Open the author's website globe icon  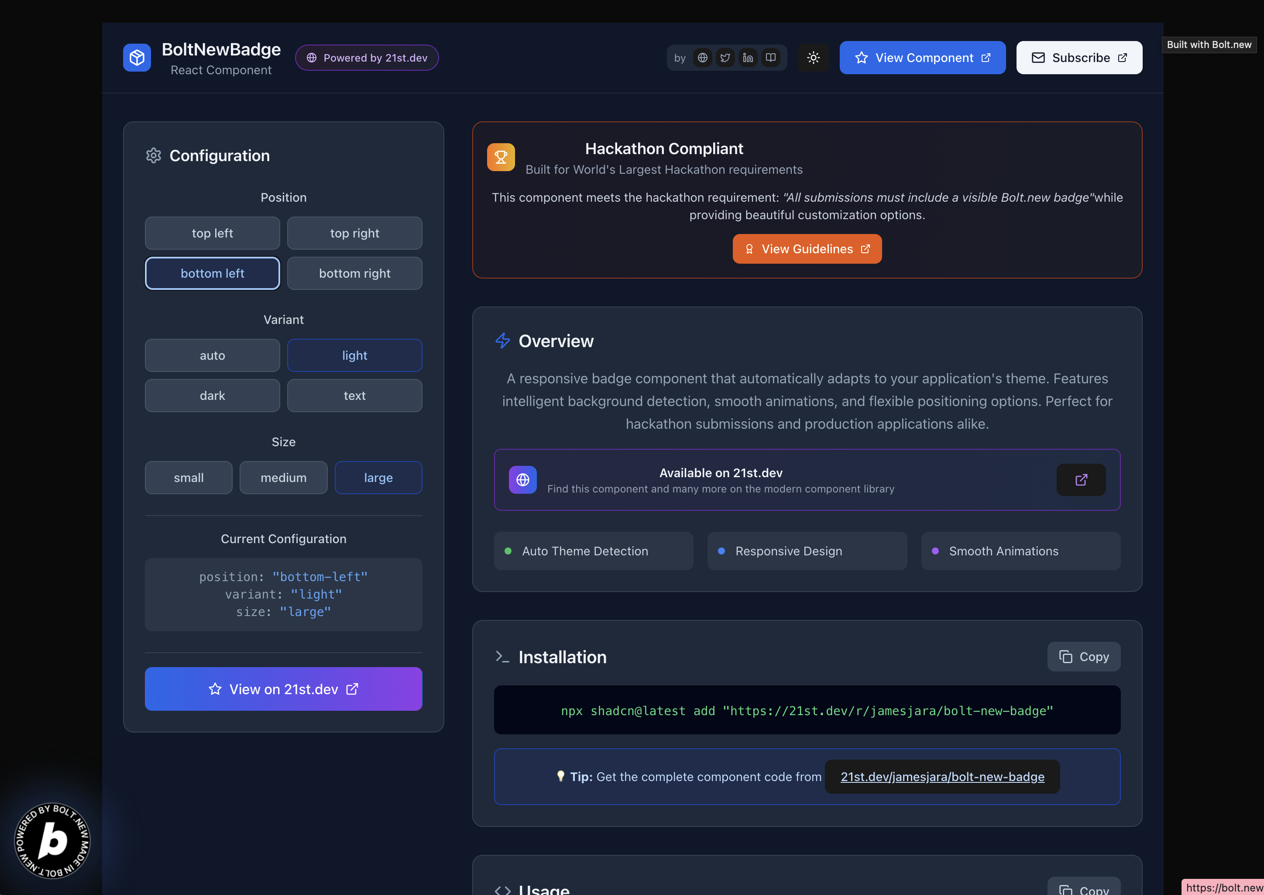[x=703, y=58]
